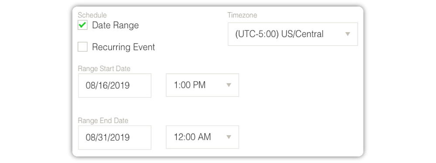Viewport: 436px width, 163px height.
Task: Click the "12:00 AM" value text
Action: click(x=192, y=137)
